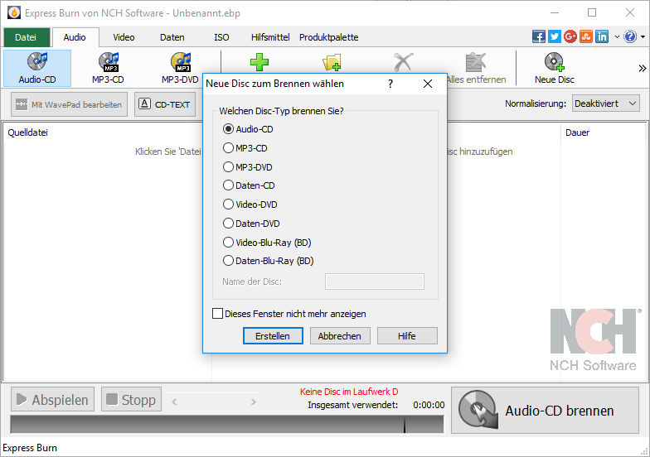
Task: Click the remove X icon in toolbar
Action: [x=403, y=62]
